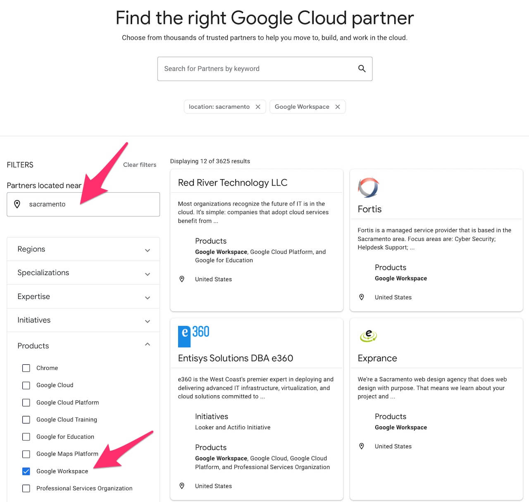The image size is (529, 502).
Task: Click the FILTERS heading
Action: click(x=20, y=165)
